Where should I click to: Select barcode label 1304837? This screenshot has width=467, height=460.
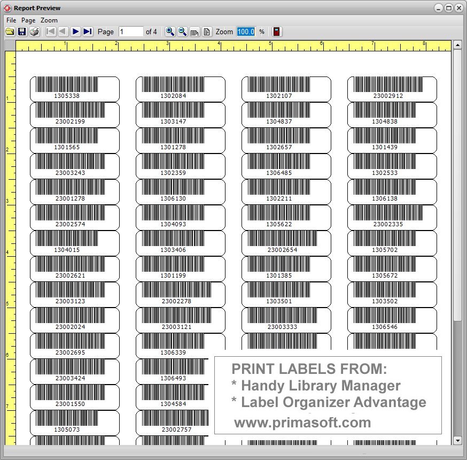point(286,115)
